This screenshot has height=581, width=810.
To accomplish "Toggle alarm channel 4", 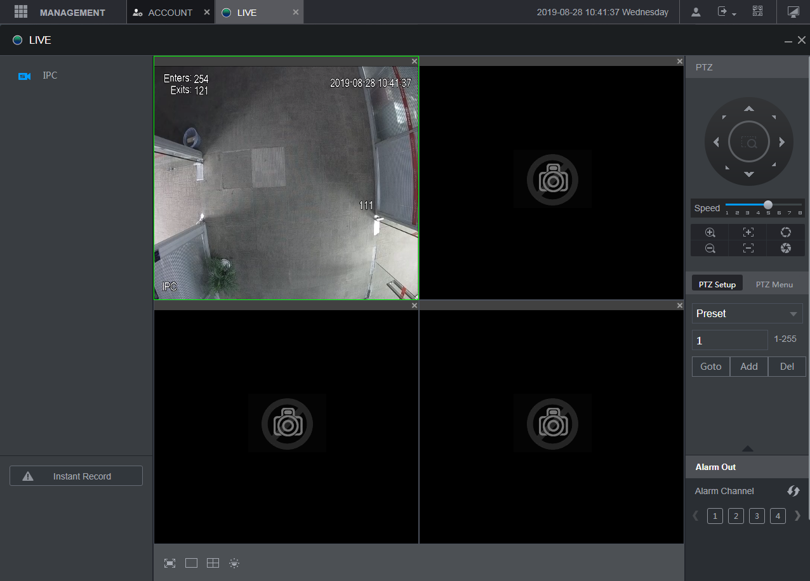I will click(778, 516).
